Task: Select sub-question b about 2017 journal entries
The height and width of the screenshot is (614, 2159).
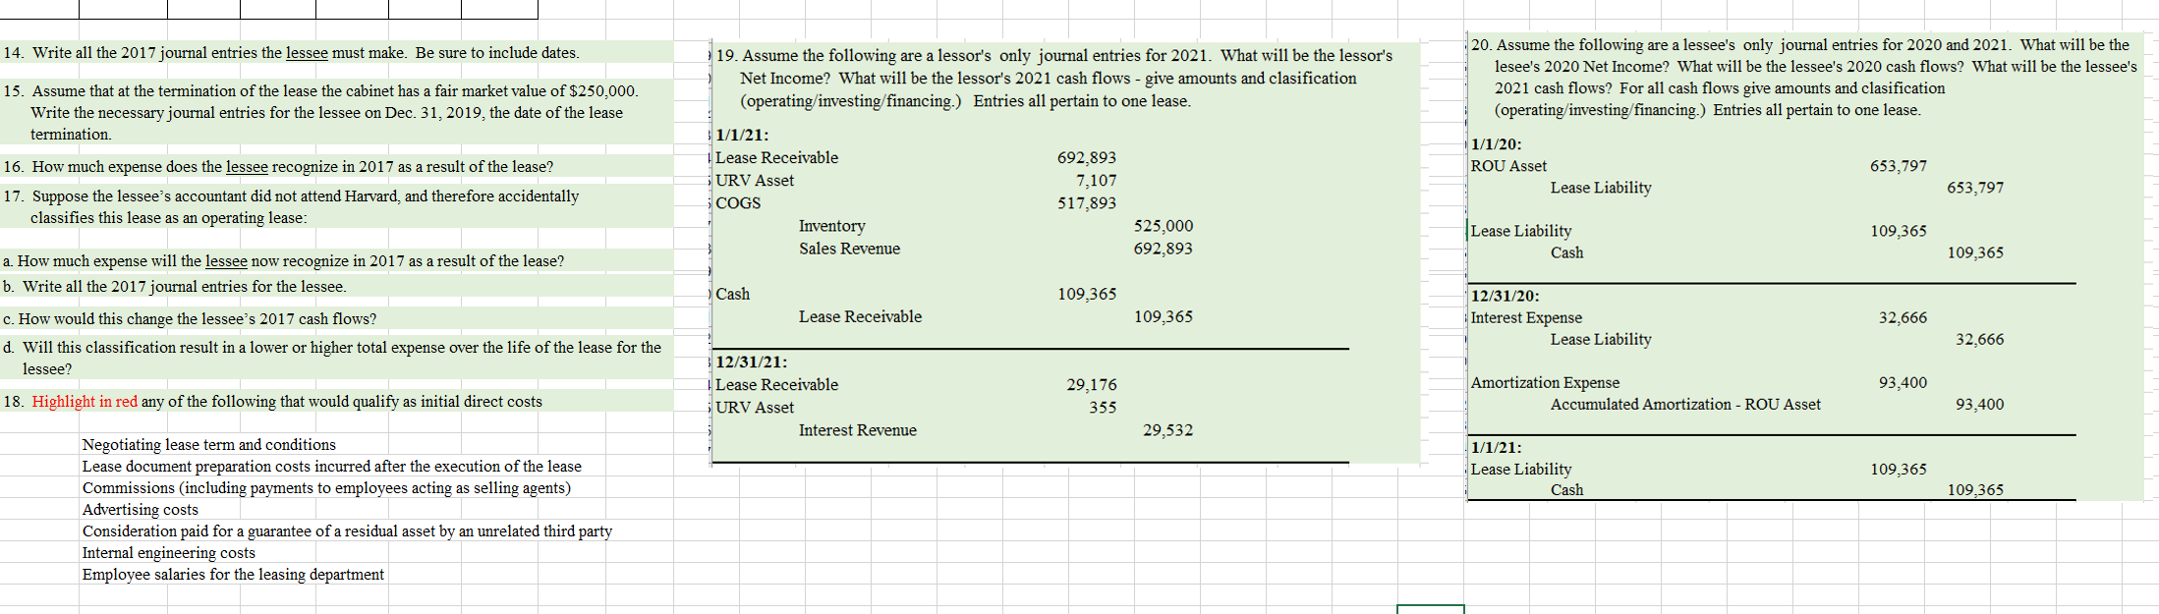Action: point(174,287)
